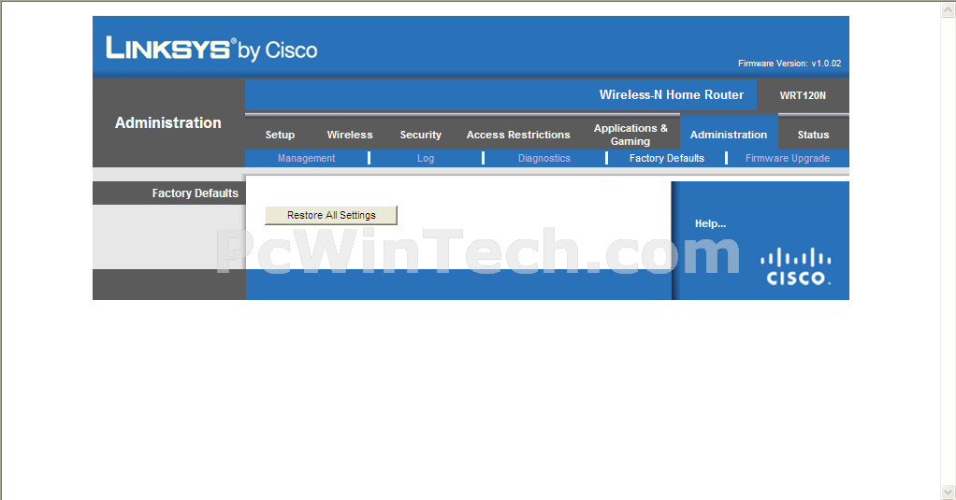The image size is (956, 500).
Task: Click the Firmware Version v1.0.02 text
Action: tap(789, 64)
